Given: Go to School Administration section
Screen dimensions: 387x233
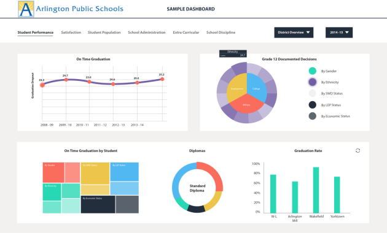Looking at the screenshot, I should 147,32.
